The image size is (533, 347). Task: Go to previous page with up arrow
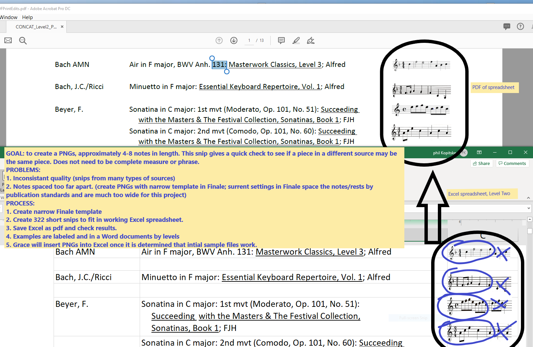(x=219, y=40)
